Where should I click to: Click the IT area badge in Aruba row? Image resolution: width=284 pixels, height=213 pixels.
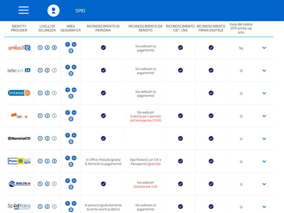pyautogui.click(x=68, y=44)
